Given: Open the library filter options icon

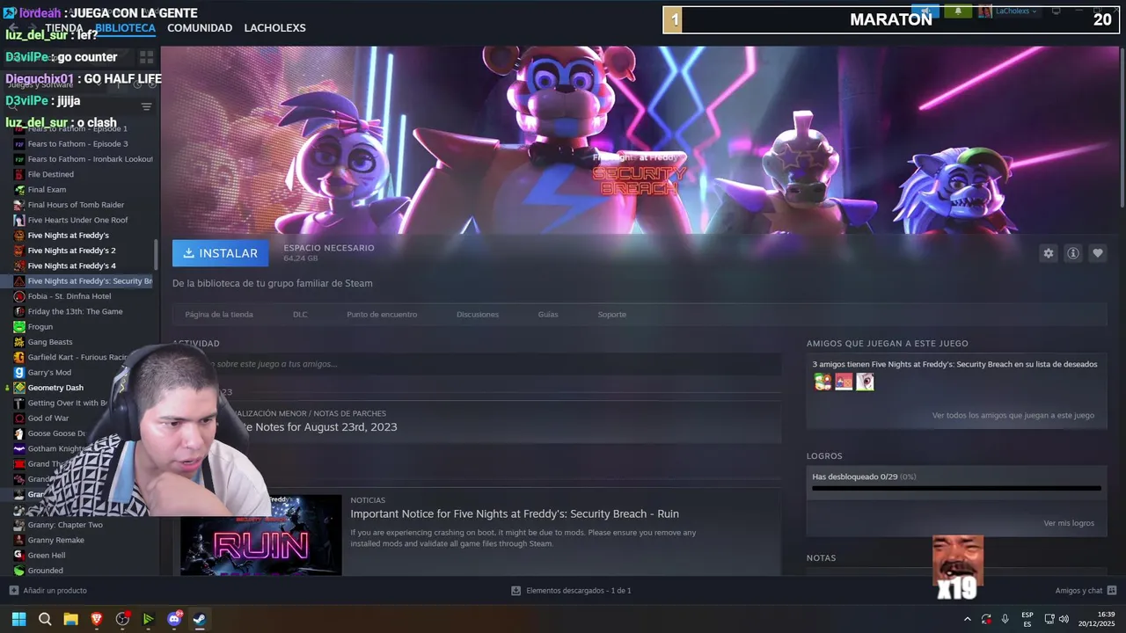Looking at the screenshot, I should 146,106.
